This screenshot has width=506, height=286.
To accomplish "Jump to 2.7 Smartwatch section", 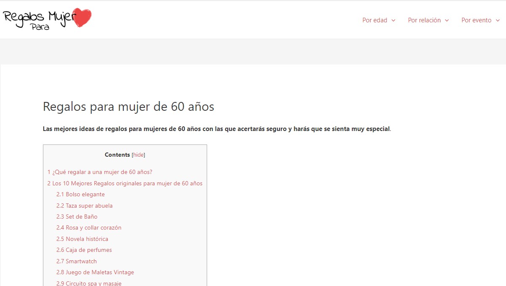I will click(77, 261).
